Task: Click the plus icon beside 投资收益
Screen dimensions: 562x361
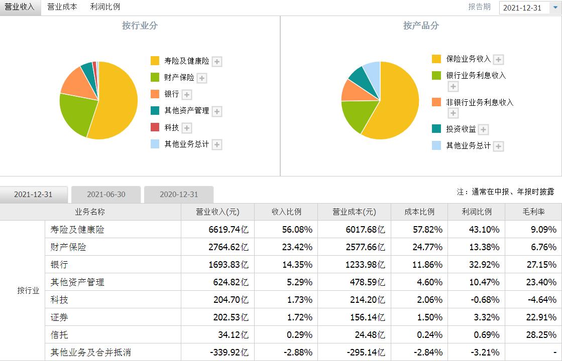Action: (484, 129)
